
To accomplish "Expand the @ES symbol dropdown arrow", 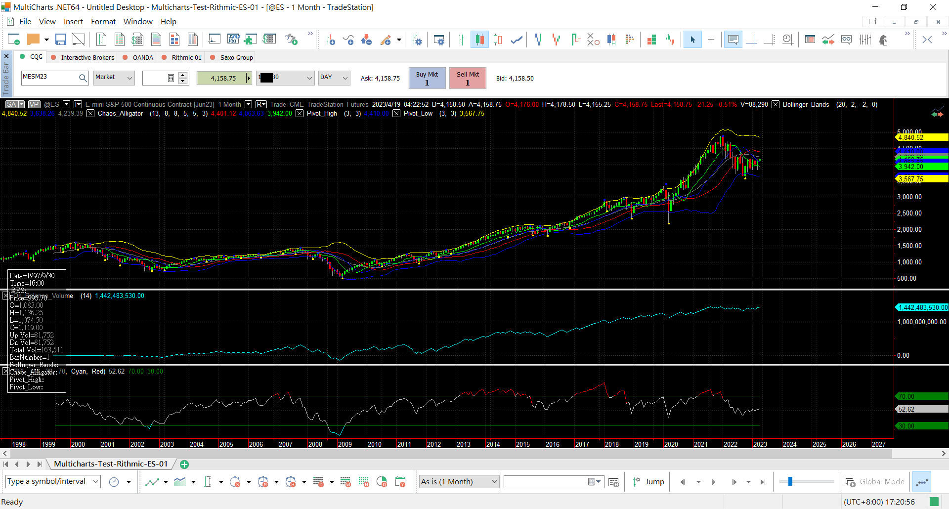I will pos(66,104).
